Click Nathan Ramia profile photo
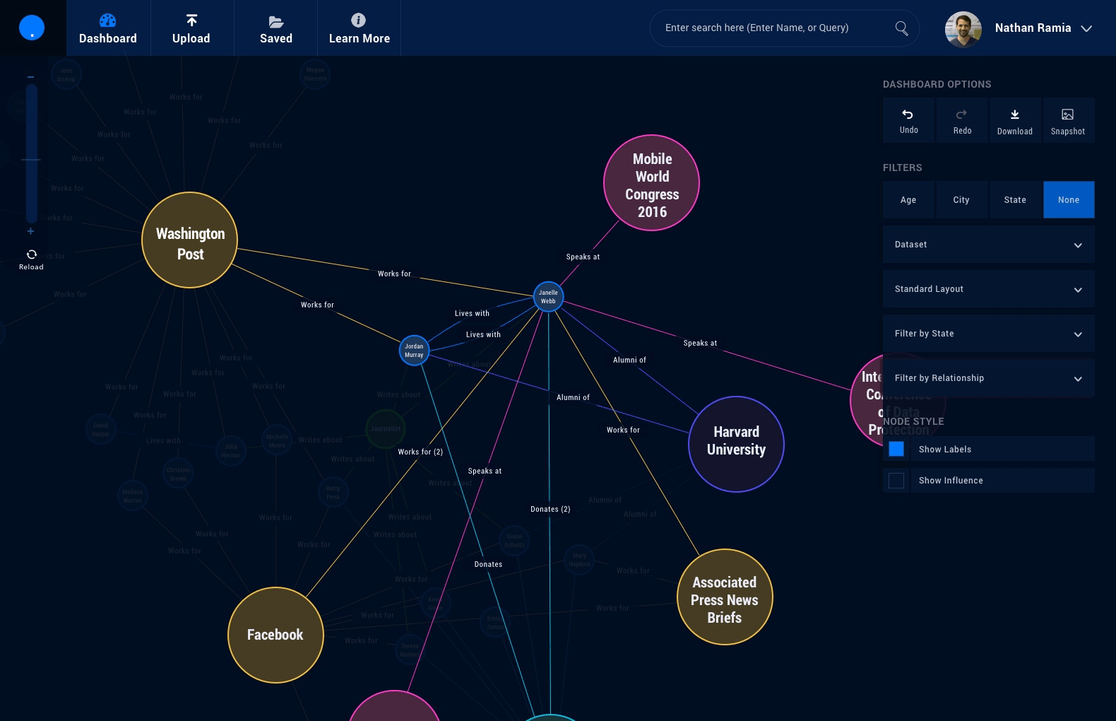This screenshot has height=721, width=1116. pos(963,29)
